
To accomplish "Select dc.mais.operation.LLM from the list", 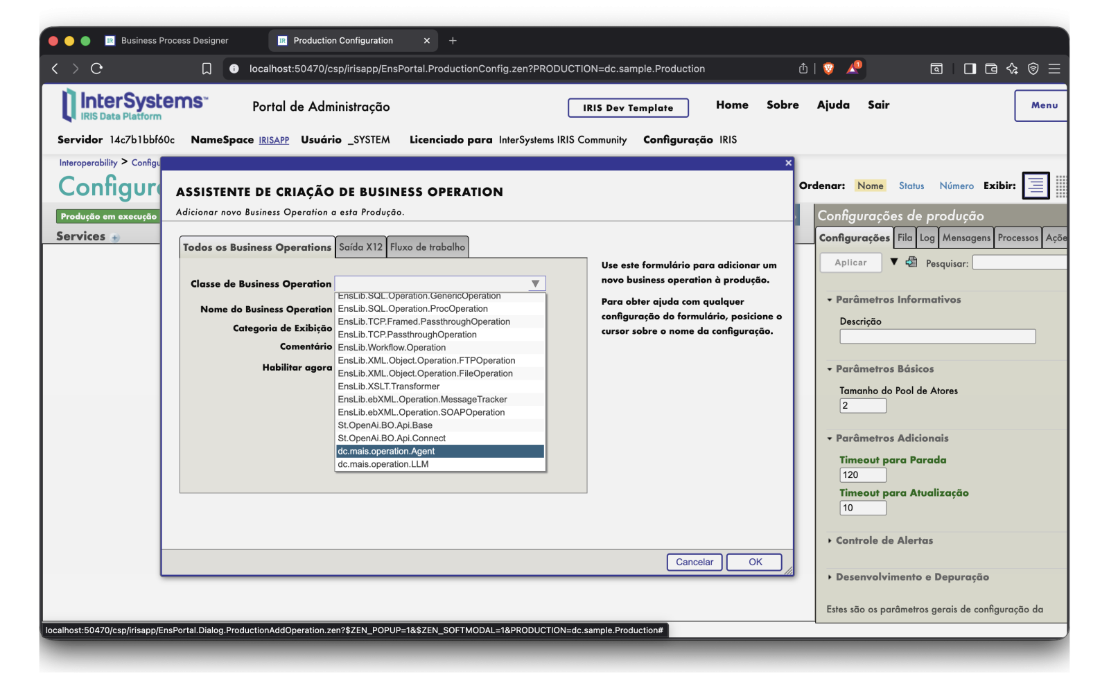I will [x=383, y=464].
